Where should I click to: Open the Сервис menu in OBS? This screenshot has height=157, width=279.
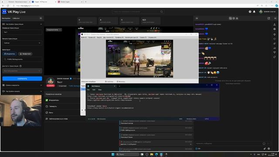[x=143, y=38]
